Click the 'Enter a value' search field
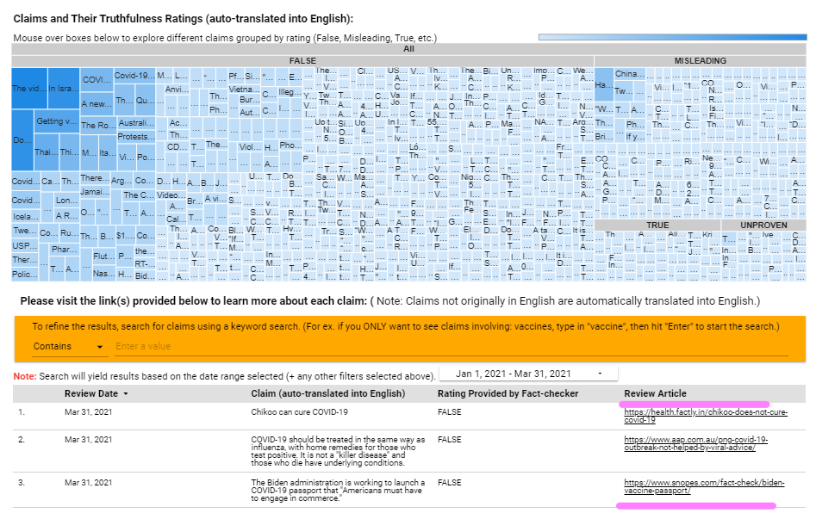 [x=448, y=346]
